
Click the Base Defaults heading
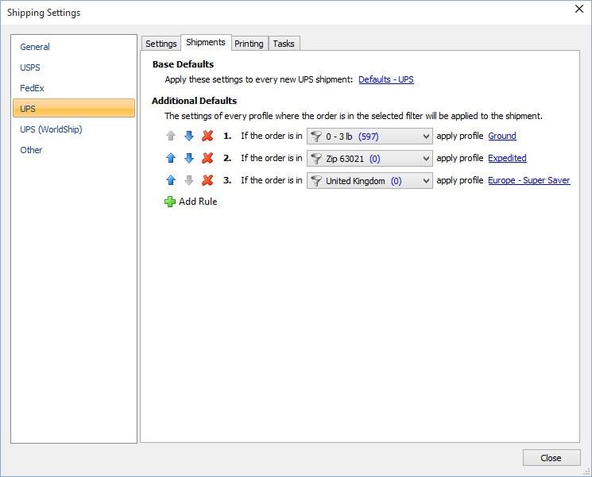(183, 64)
